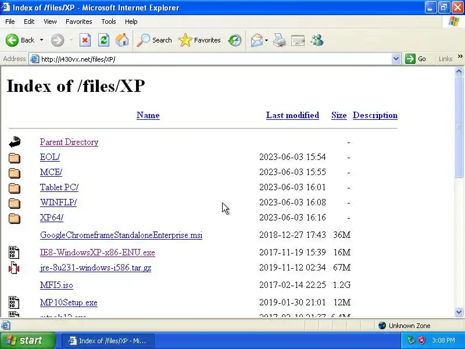The width and height of the screenshot is (465, 349).
Task: Open the Favorites menu
Action: point(79,22)
